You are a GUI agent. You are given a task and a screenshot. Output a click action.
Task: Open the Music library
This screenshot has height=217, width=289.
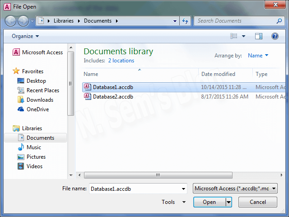coord(34,147)
